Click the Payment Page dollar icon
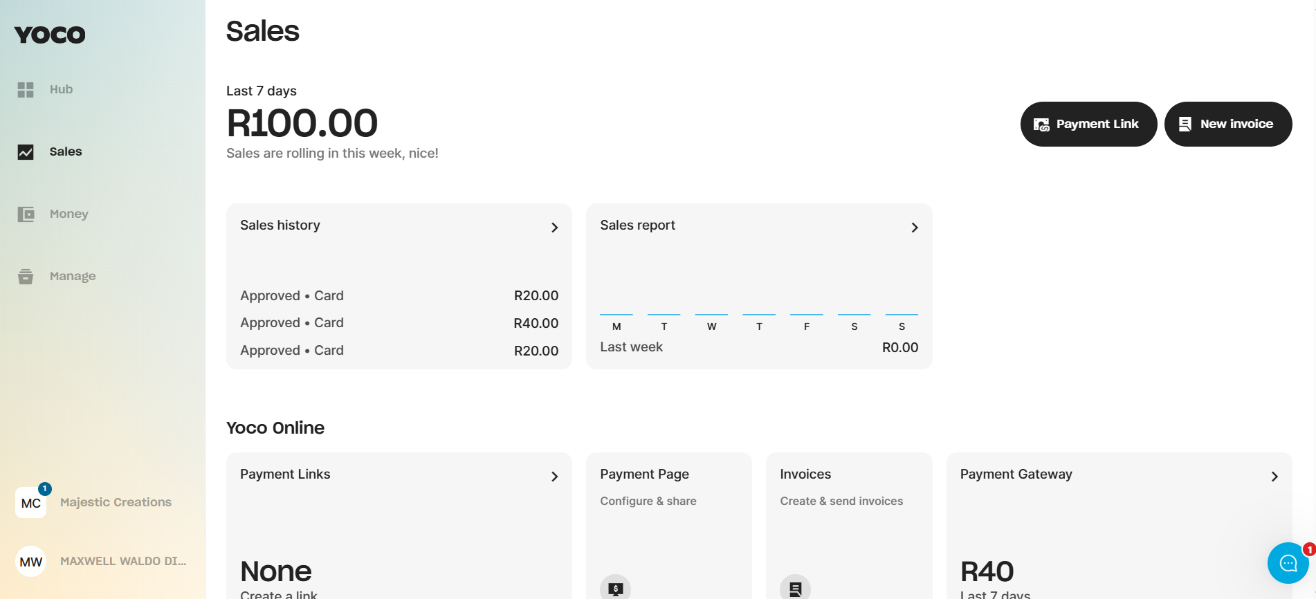The height and width of the screenshot is (599, 1316). click(615, 589)
